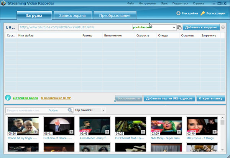Click the paste URL clipboard icon

(179, 28)
